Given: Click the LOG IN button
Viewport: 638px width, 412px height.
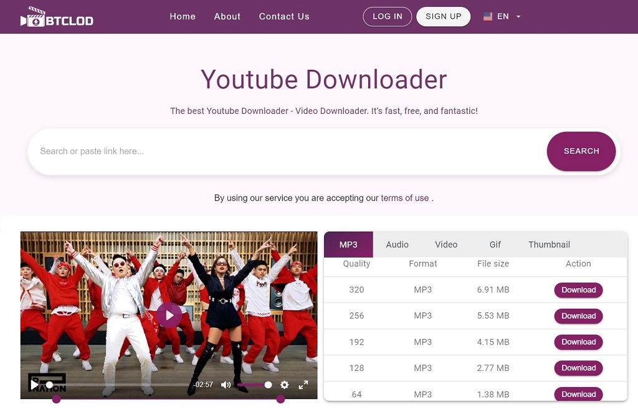Looking at the screenshot, I should (388, 17).
